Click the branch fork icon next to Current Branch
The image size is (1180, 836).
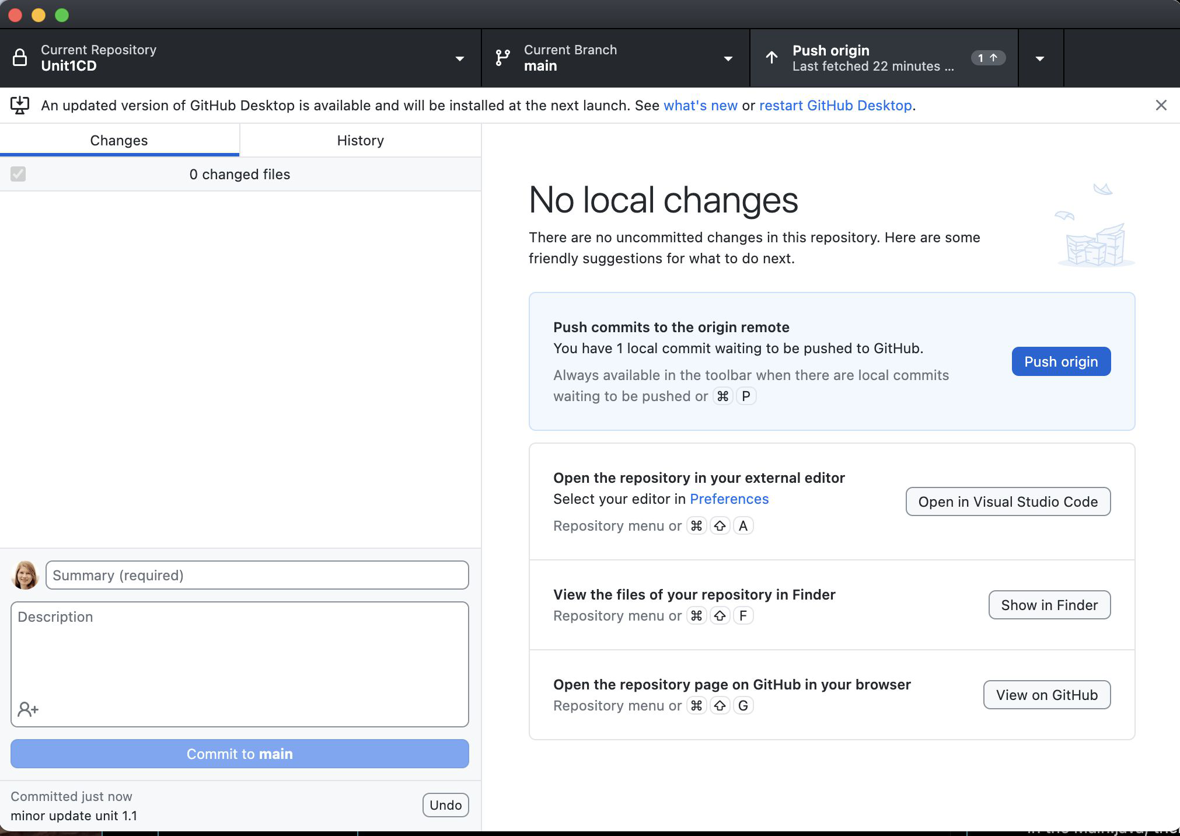pyautogui.click(x=502, y=58)
